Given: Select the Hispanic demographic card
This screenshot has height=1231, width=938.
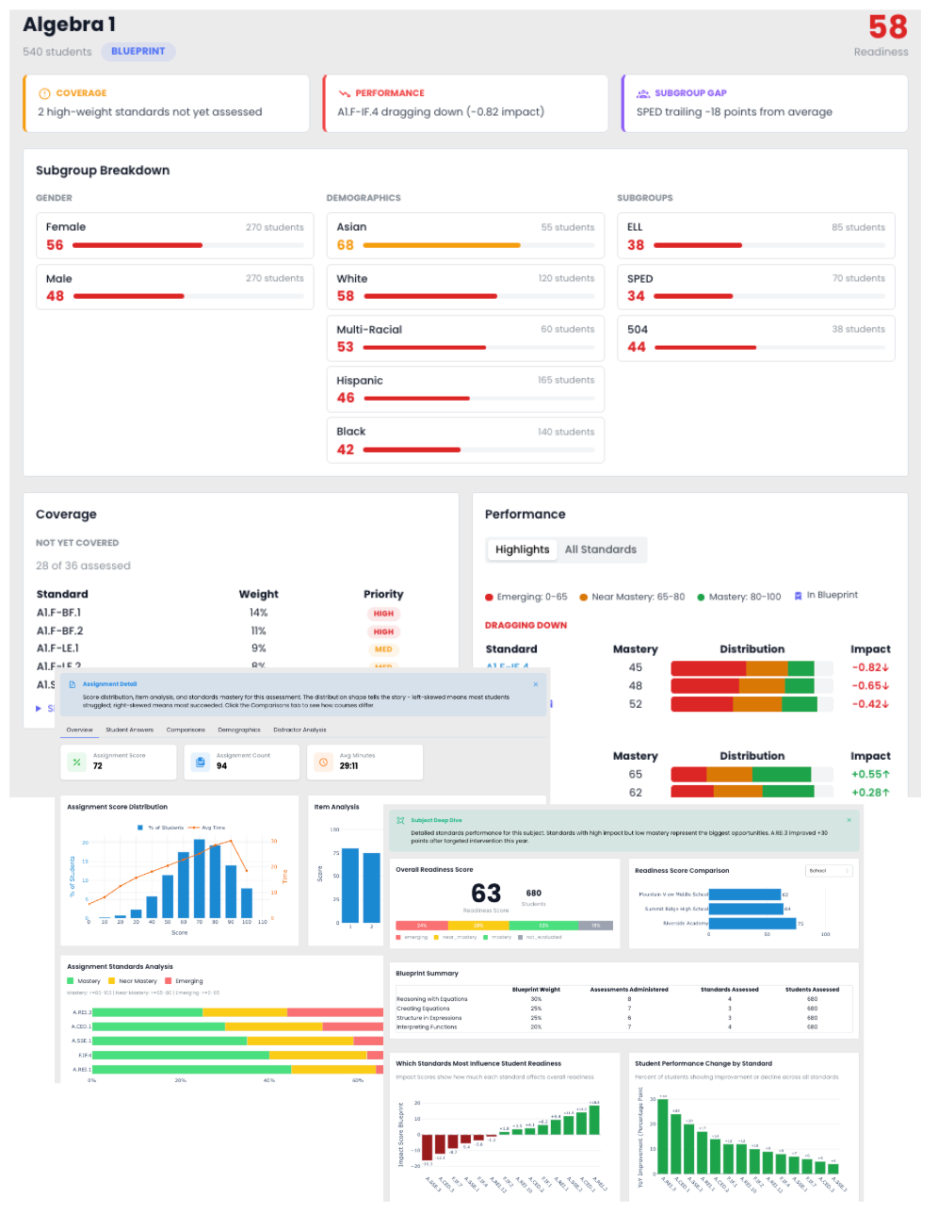Looking at the screenshot, I should coord(465,388).
